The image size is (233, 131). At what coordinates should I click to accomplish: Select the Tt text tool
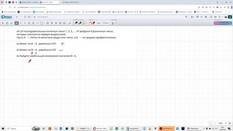coord(52,23)
